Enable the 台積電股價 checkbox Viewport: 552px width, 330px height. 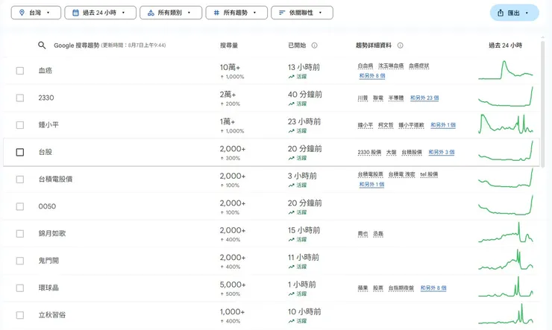click(20, 180)
